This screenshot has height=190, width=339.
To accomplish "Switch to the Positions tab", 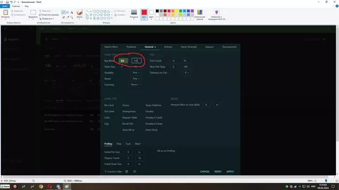I will [x=131, y=47].
